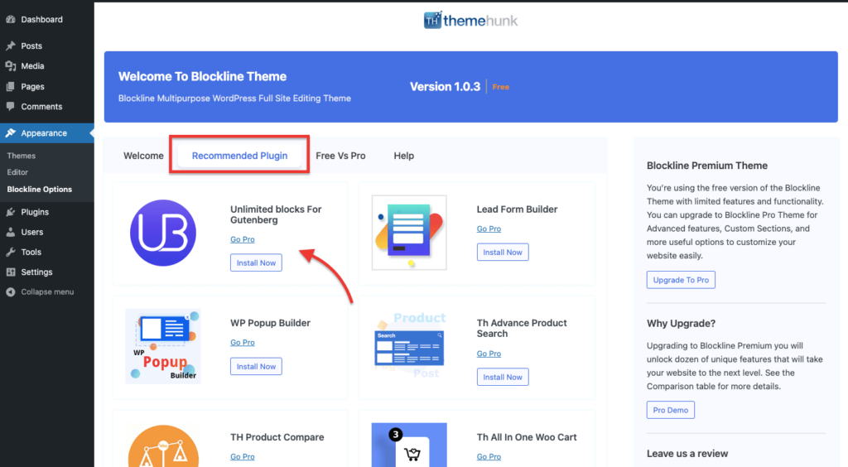This screenshot has height=467, width=848.
Task: Click the 'Th All In One Woo Cart' title
Action: coord(527,437)
